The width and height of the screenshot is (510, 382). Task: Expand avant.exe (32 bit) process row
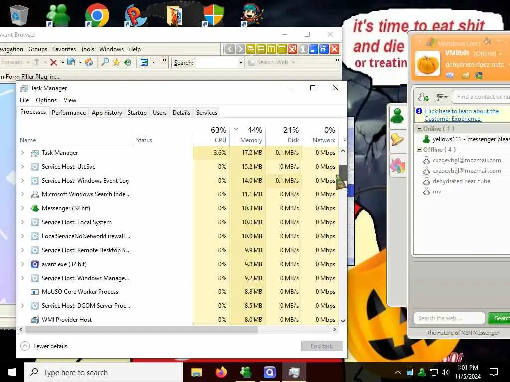pos(22,264)
